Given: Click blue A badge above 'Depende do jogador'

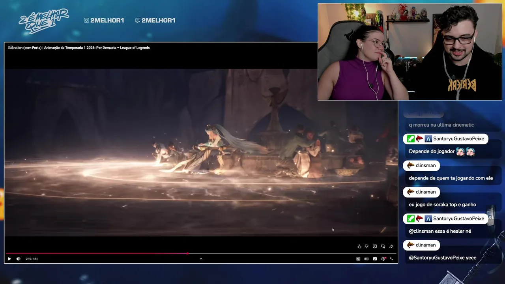Looking at the screenshot, I should tap(428, 139).
